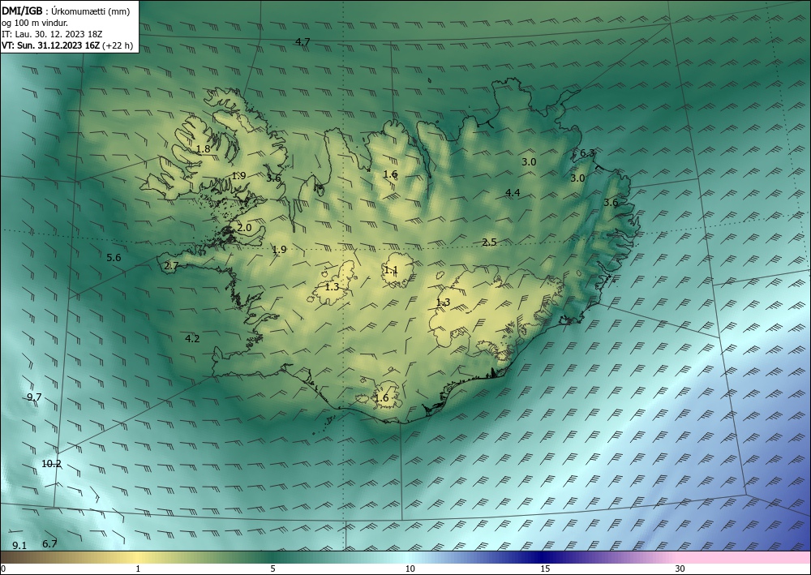Click the 6.7 value label
The height and width of the screenshot is (575, 811).
click(x=49, y=543)
